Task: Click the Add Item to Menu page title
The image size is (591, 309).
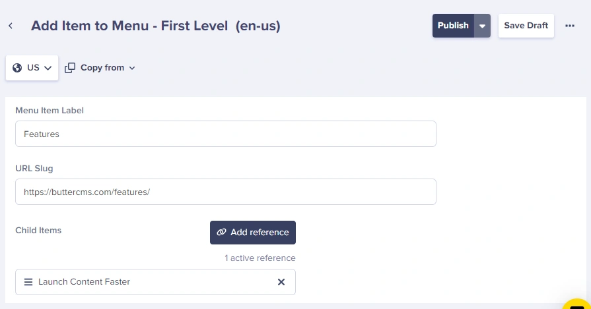Action: 156,26
